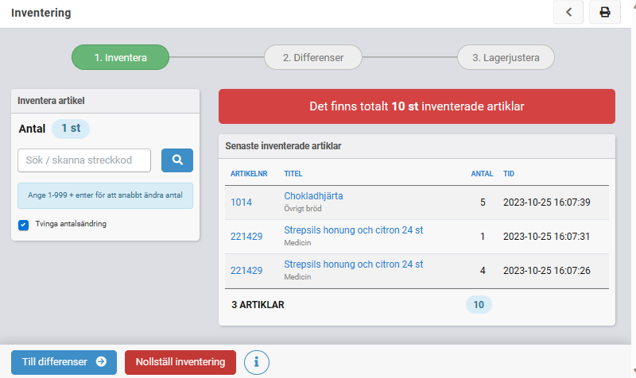The image size is (636, 378).
Task: Click the TID column header
Action: point(509,173)
